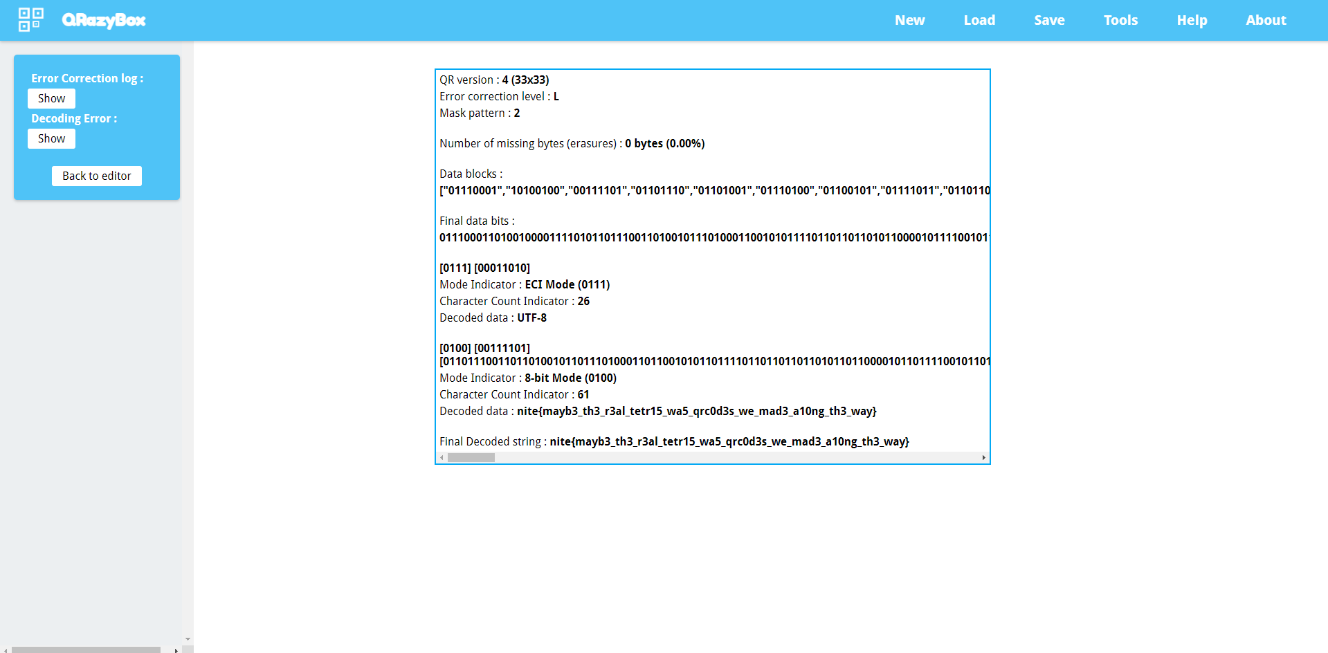
Task: Click the QRazyBox QR-code logo icon
Action: tap(30, 20)
